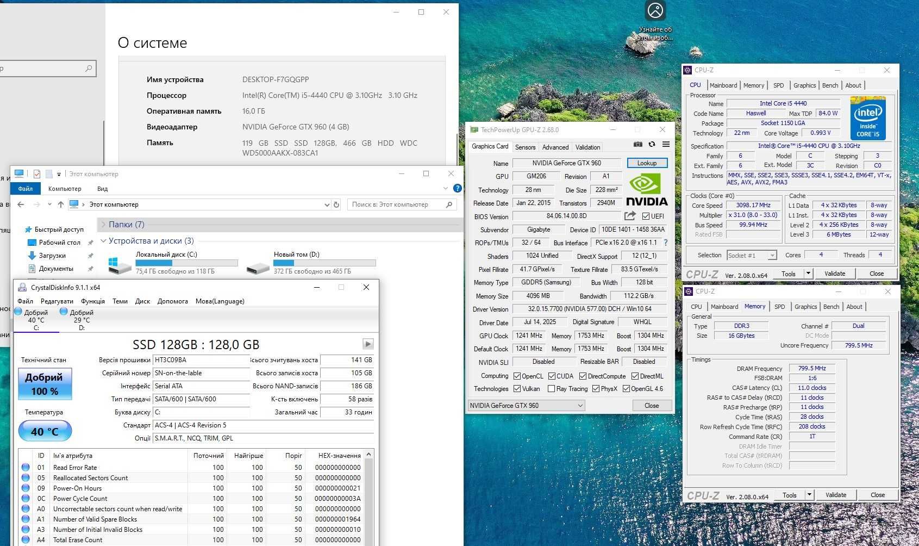Open Explorer address bar history dropdown
Screen dimensions: 919x546
pos(327,205)
